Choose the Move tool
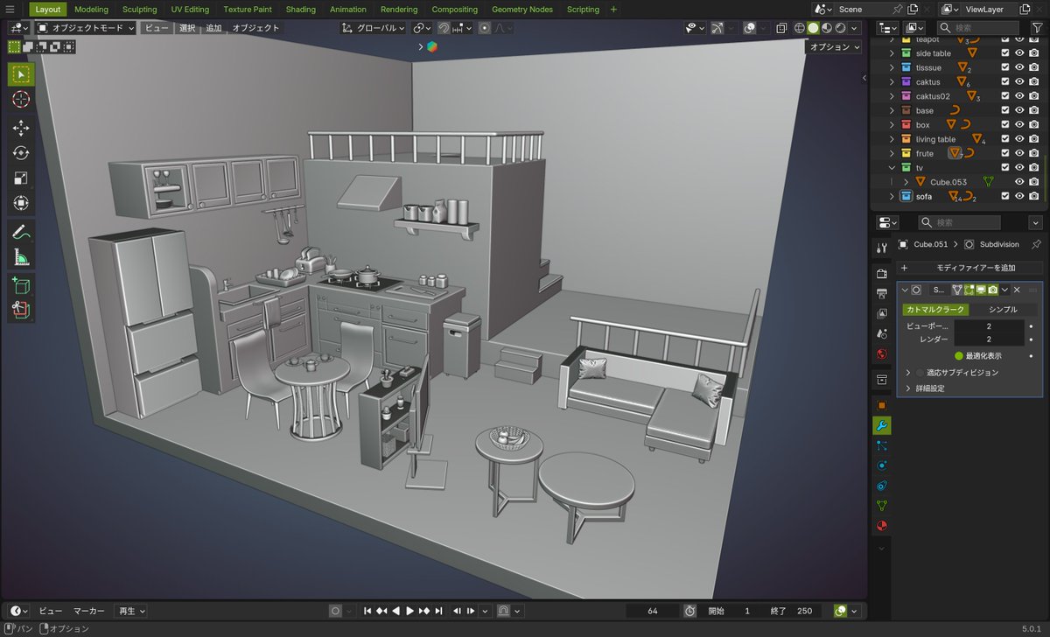 21,129
